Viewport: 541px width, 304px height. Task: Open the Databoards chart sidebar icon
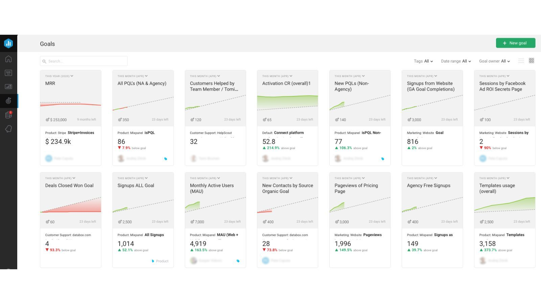click(8, 86)
